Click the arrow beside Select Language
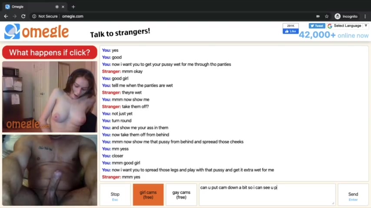This screenshot has width=371, height=208. point(366,26)
